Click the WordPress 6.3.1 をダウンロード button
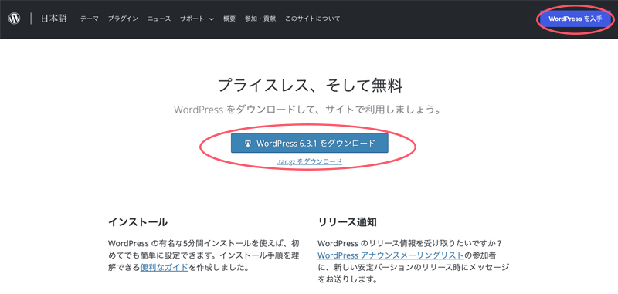Image resolution: width=618 pixels, height=294 pixels. (310, 144)
